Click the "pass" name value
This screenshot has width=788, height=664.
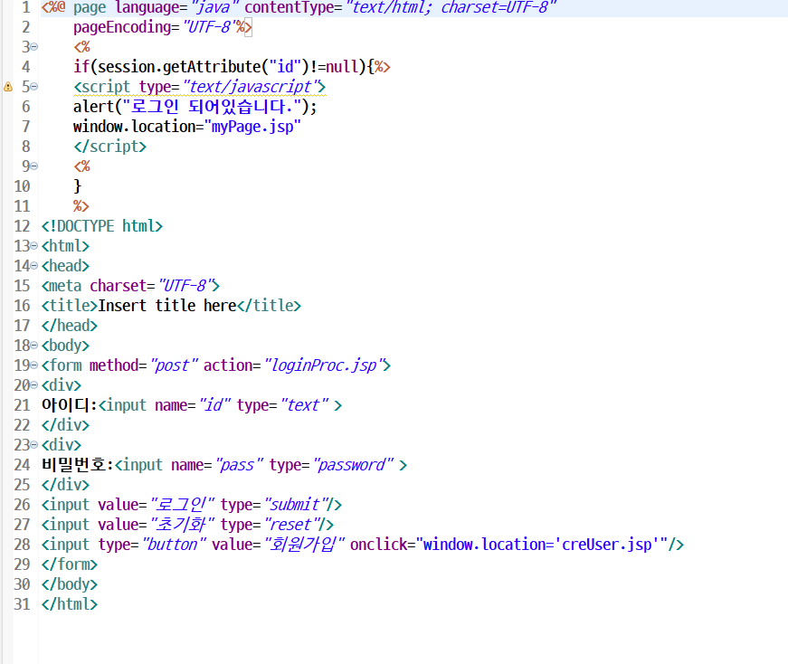coord(239,465)
